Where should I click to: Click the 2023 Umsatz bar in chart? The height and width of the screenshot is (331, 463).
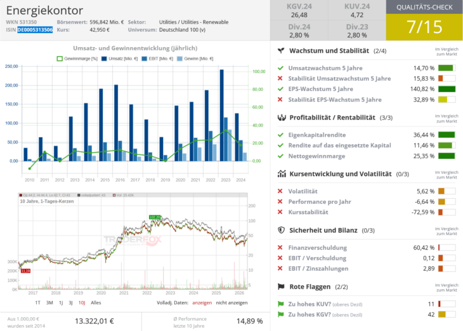tap(222, 116)
